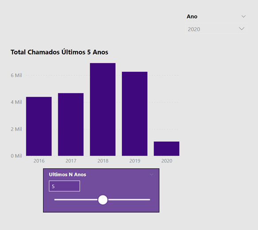Click the Ultimos N Anos title

pyautogui.click(x=67, y=175)
